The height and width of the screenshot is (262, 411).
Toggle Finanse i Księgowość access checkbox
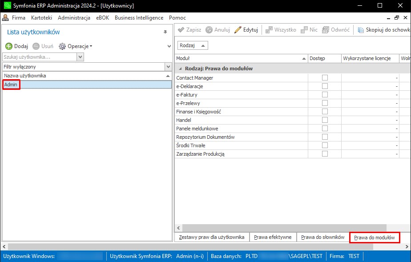325,112
